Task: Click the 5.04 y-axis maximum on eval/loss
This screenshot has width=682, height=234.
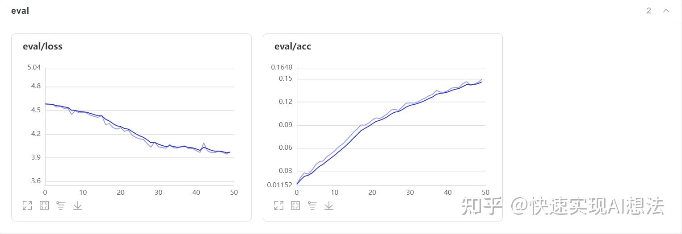Action: [x=34, y=67]
